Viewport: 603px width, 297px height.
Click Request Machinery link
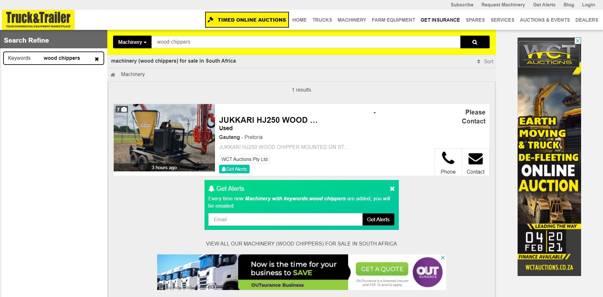503,5
